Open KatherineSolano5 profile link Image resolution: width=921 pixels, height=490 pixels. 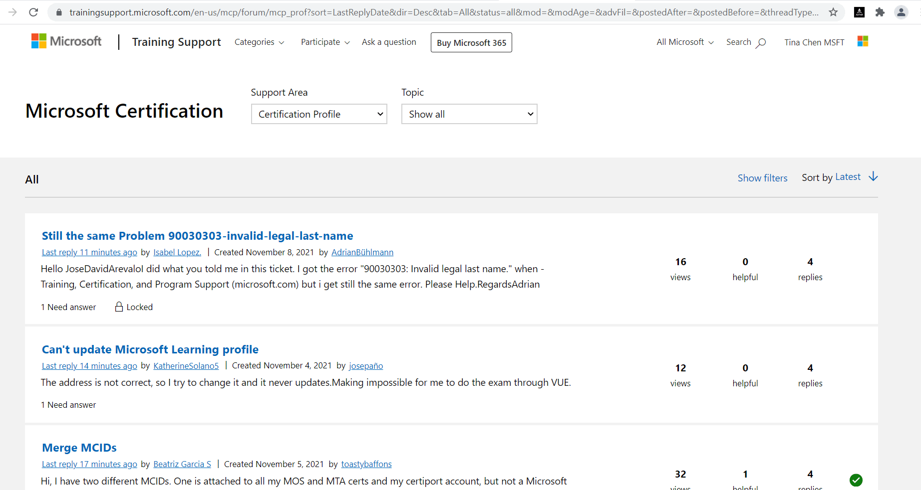pos(186,366)
